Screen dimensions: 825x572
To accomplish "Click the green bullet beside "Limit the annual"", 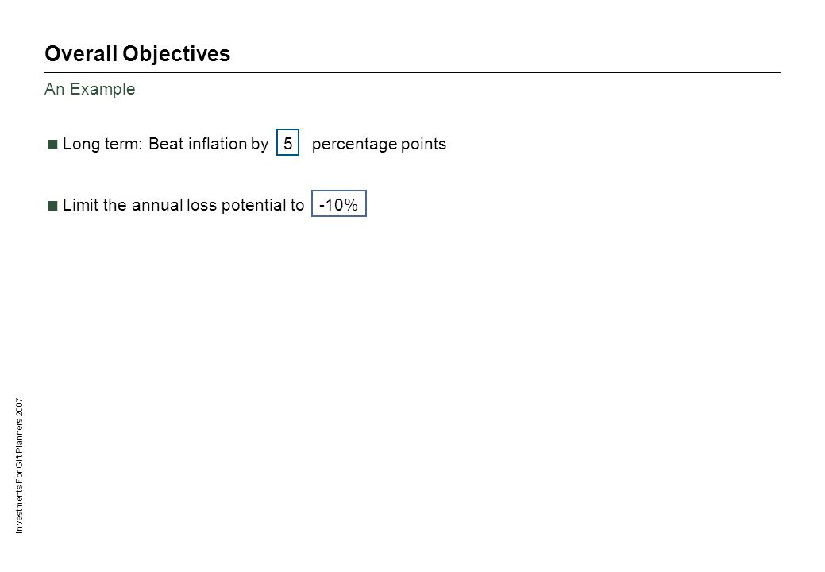I will click(x=52, y=205).
